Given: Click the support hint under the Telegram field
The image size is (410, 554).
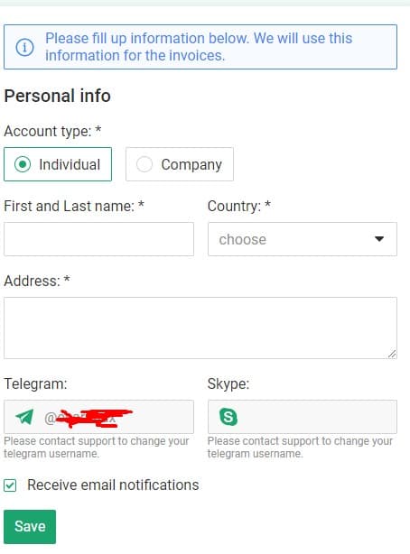Looking at the screenshot, I should pyautogui.click(x=97, y=448).
